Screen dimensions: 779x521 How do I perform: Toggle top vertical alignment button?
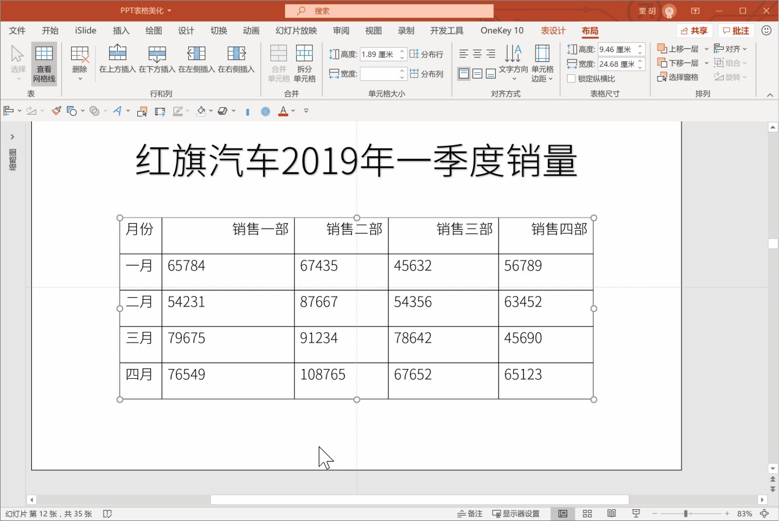click(464, 74)
